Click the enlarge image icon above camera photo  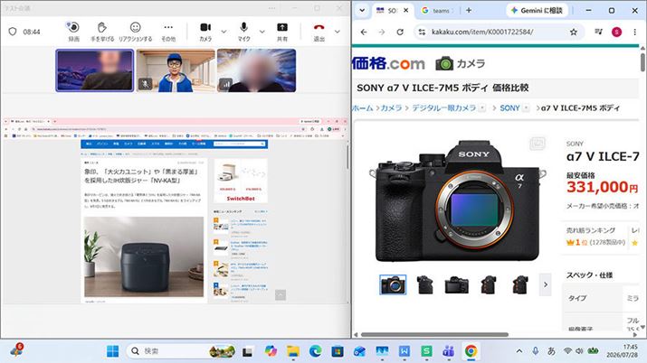pos(538,144)
